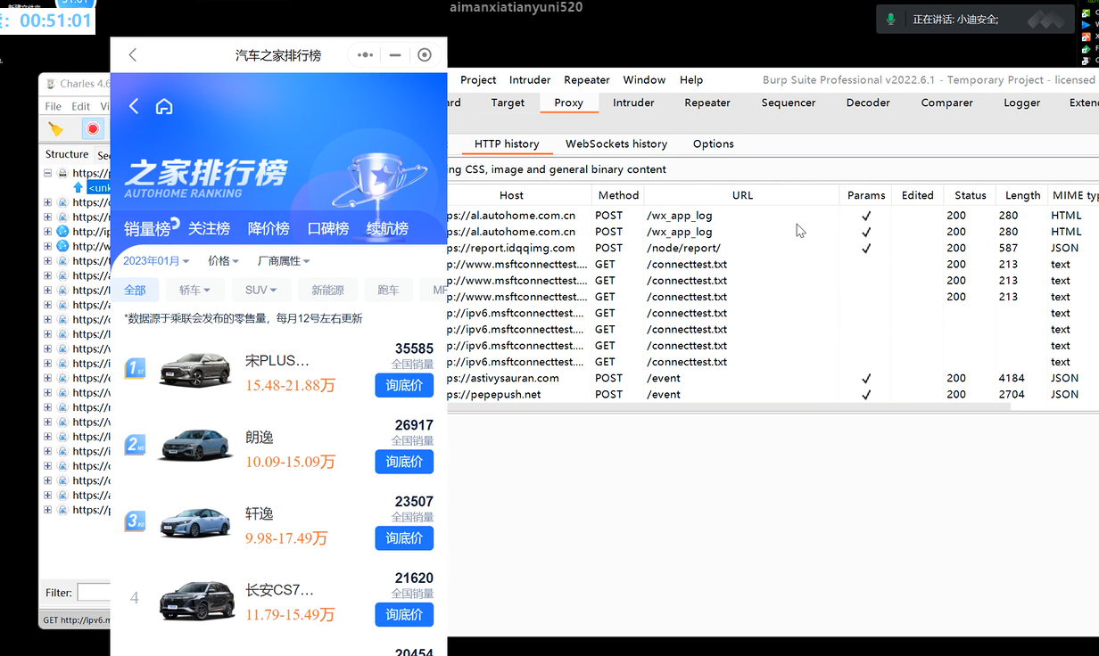Click the microphone icon in speaking indicator
Screen dimensions: 1099x656
coord(890,19)
